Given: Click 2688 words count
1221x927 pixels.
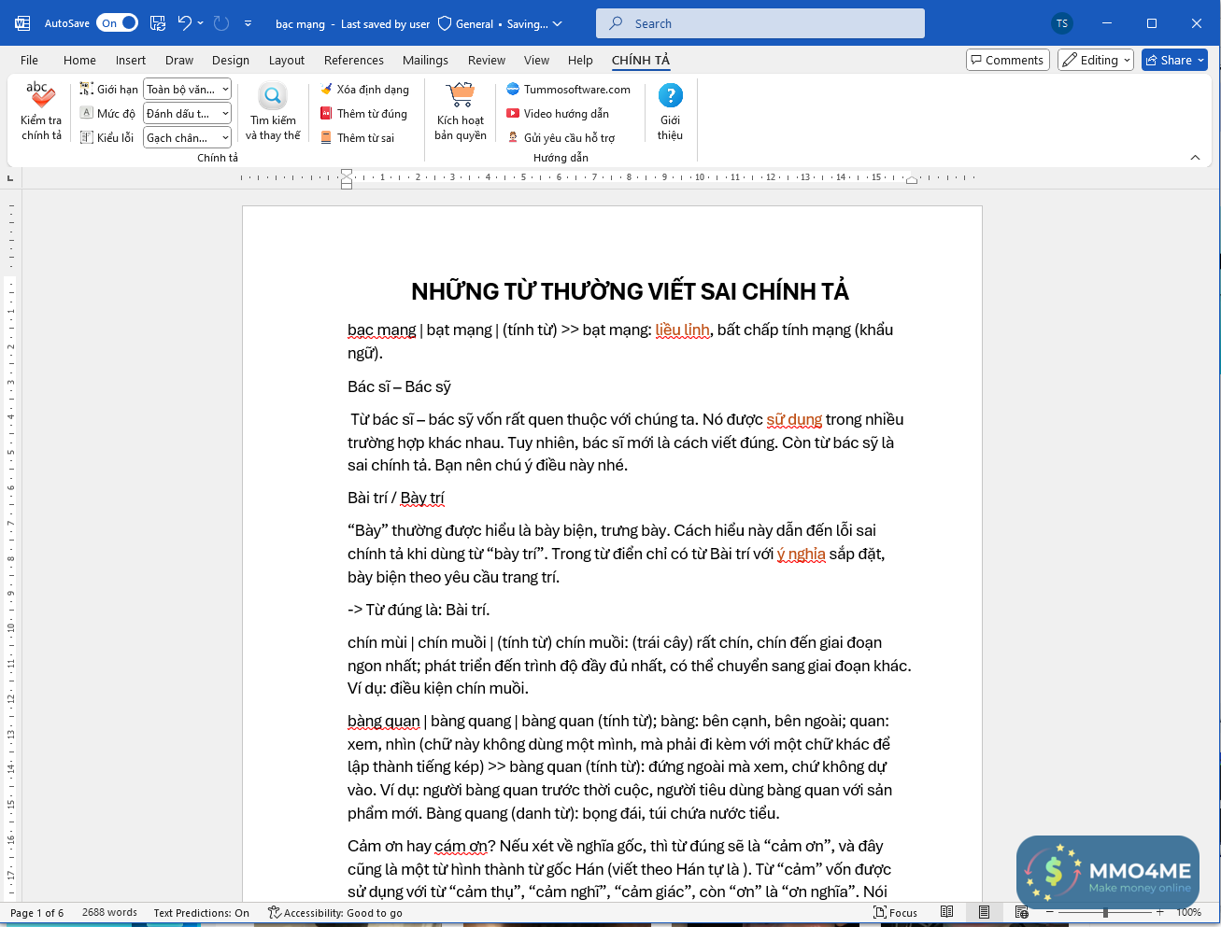Looking at the screenshot, I should 109,913.
